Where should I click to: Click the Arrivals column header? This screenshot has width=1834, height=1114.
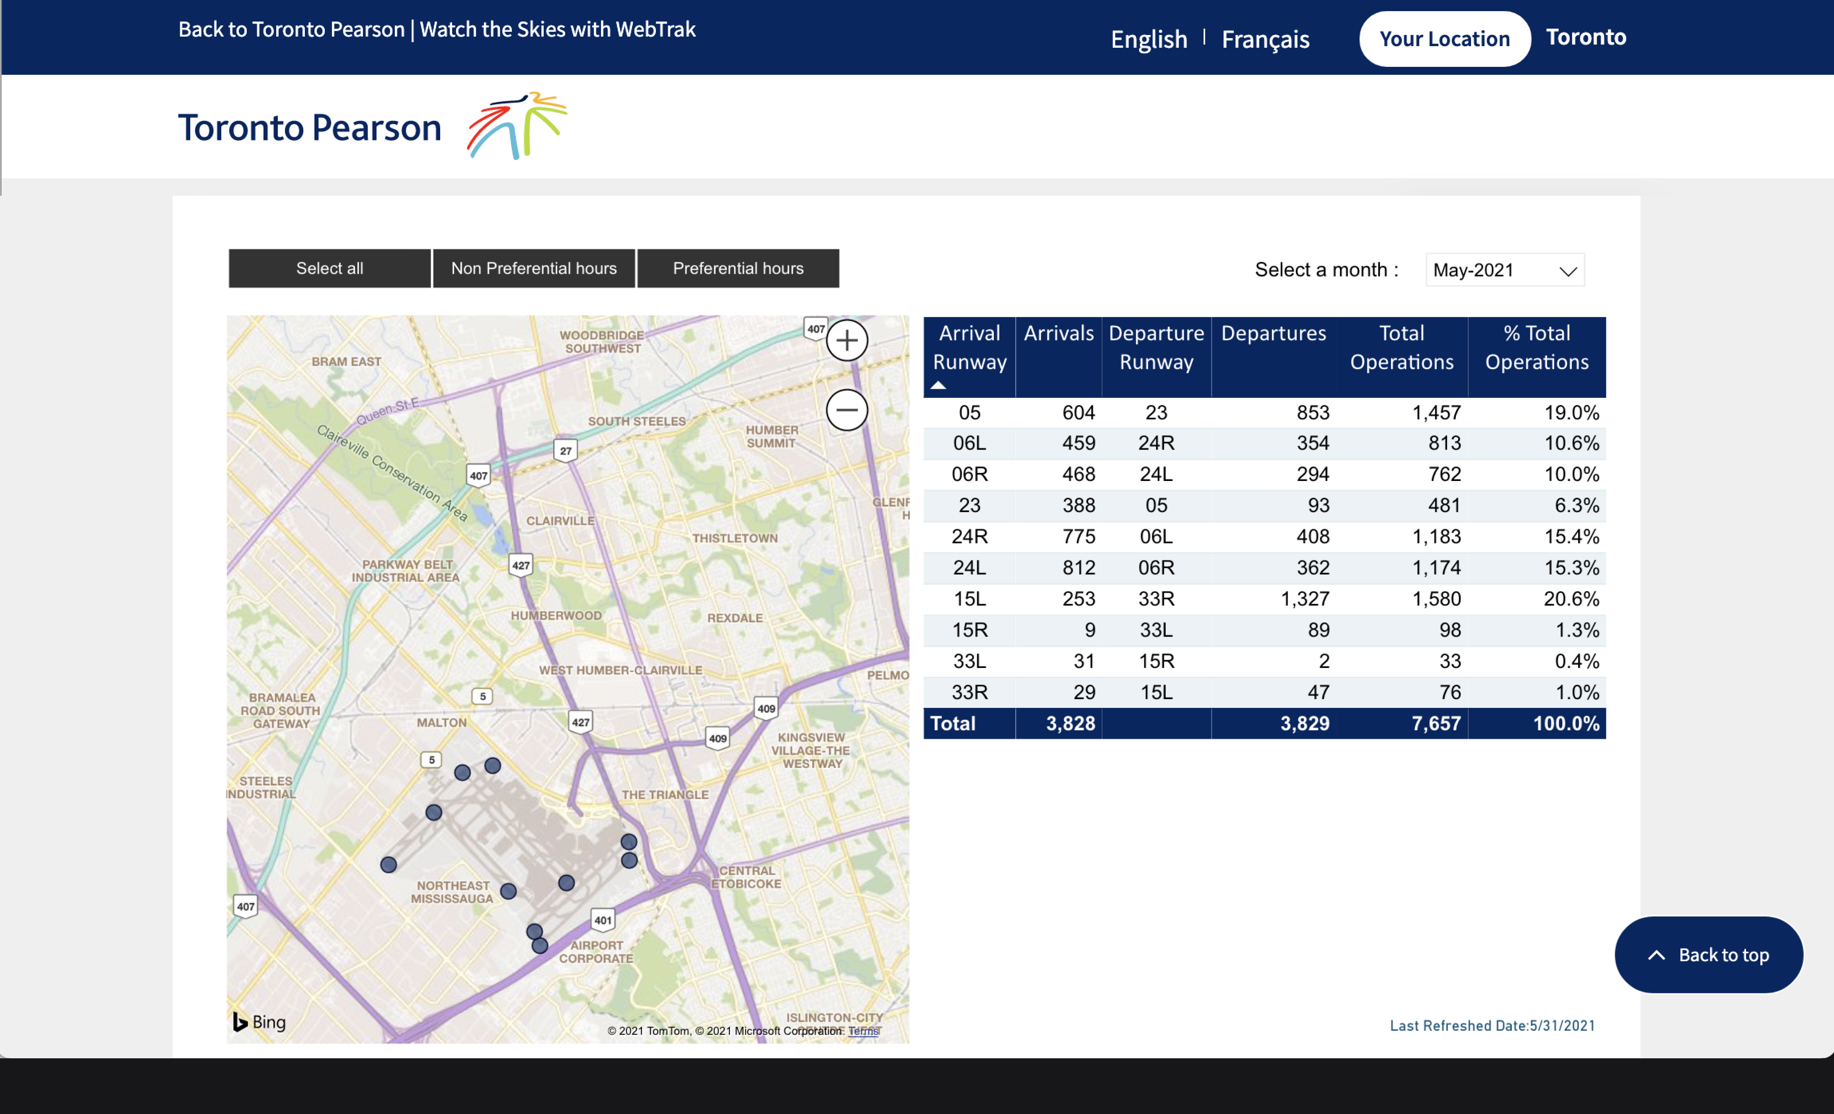click(1057, 333)
